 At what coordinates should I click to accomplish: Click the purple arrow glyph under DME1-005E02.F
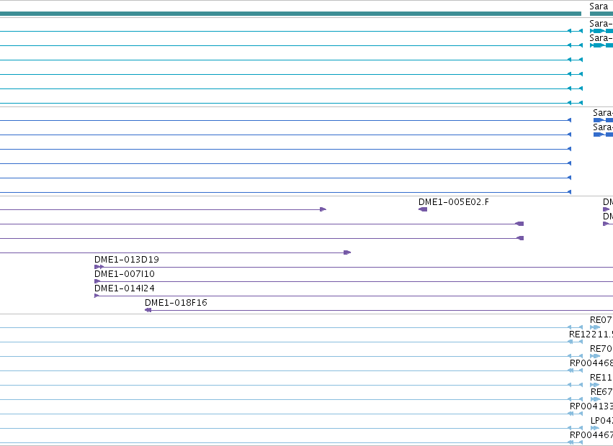(x=423, y=209)
